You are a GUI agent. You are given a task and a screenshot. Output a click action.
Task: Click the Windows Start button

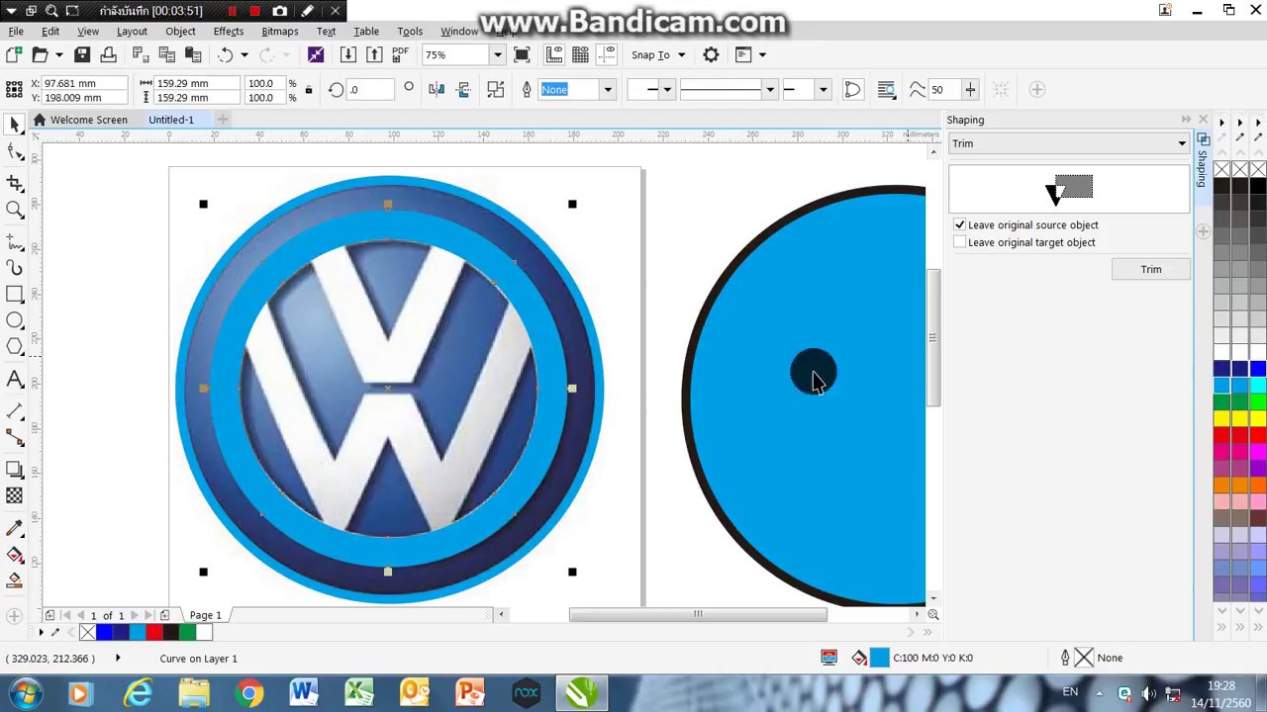pyautogui.click(x=25, y=692)
